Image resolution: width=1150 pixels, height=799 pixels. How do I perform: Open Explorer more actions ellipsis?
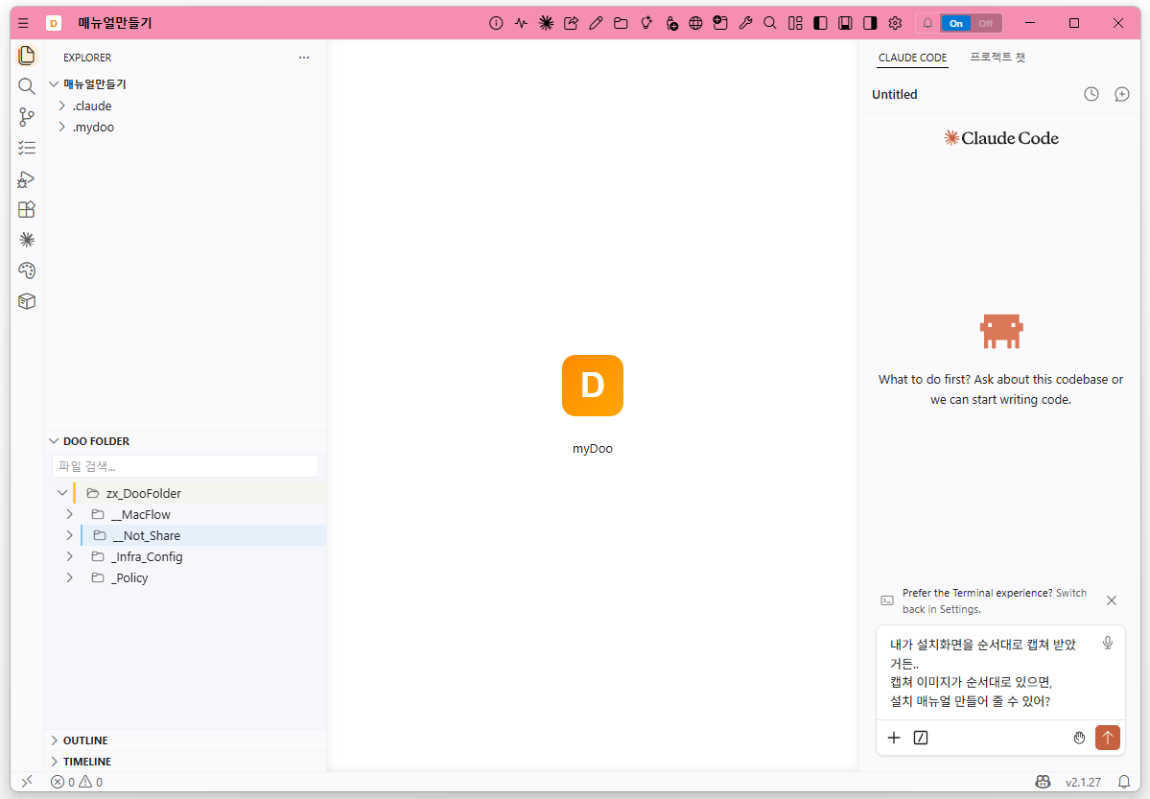[304, 58]
